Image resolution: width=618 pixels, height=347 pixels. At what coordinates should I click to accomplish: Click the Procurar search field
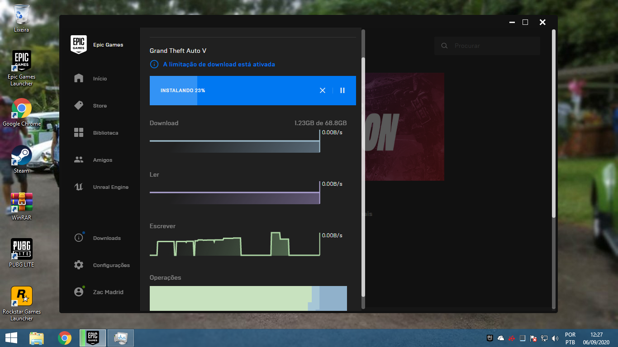487,46
